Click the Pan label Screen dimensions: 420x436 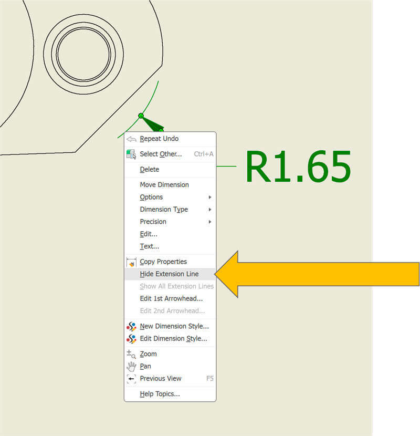pos(145,367)
